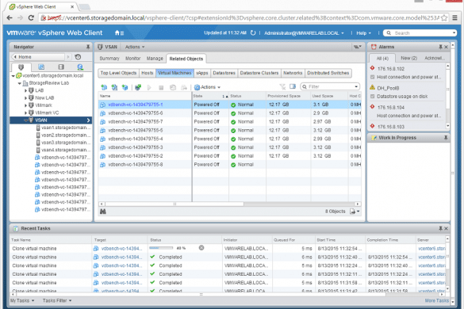The height and width of the screenshot is (309, 464).
Task: Pin the Work In Progress panel
Action: pos(446,138)
